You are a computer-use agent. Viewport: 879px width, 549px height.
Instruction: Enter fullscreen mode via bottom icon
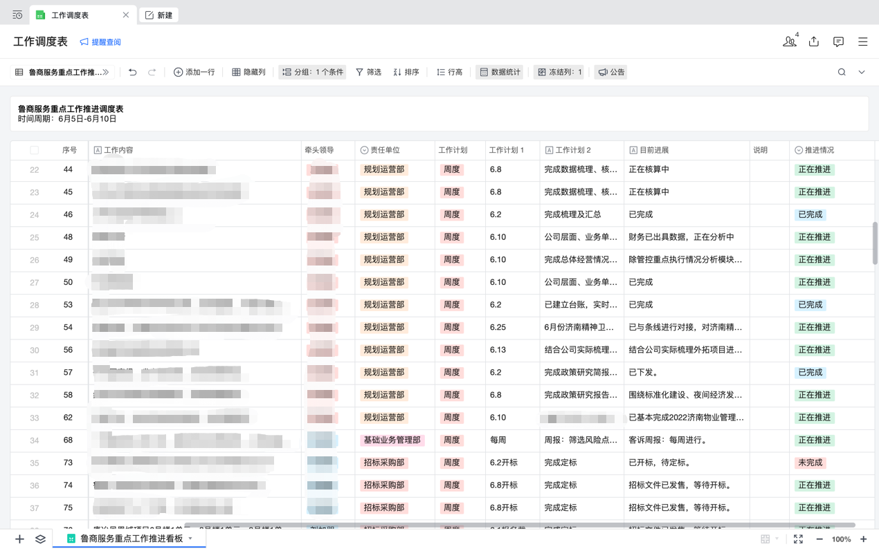point(798,539)
